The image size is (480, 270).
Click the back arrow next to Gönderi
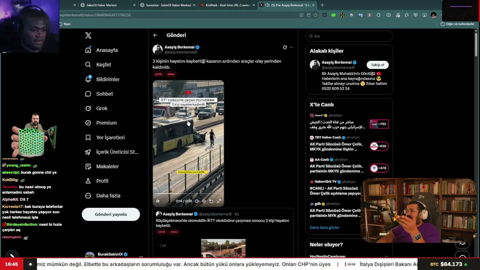(155, 35)
